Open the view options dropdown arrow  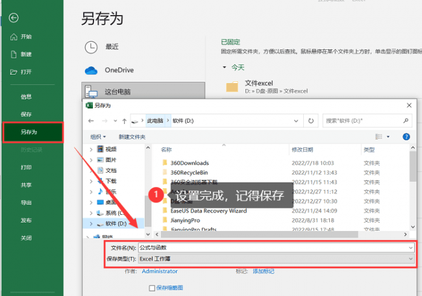(388, 137)
